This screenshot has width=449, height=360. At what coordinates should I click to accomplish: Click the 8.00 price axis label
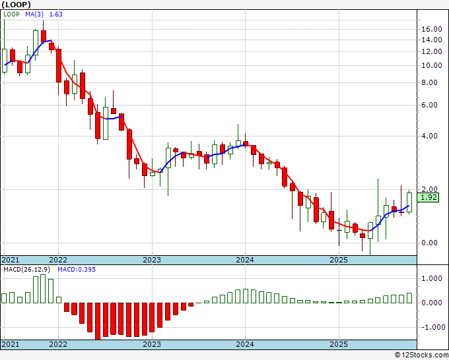pos(429,82)
